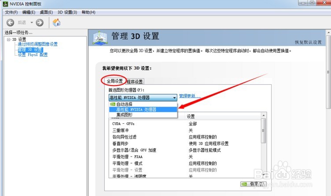Select 设置 PhysX 配置 in task tree
This screenshot has height=196, width=331.
click(33, 55)
